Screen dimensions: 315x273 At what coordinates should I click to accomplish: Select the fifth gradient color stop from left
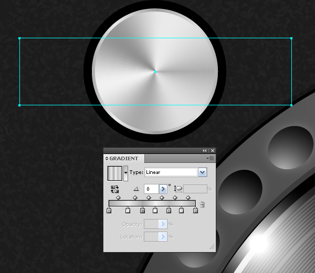[x=169, y=210]
